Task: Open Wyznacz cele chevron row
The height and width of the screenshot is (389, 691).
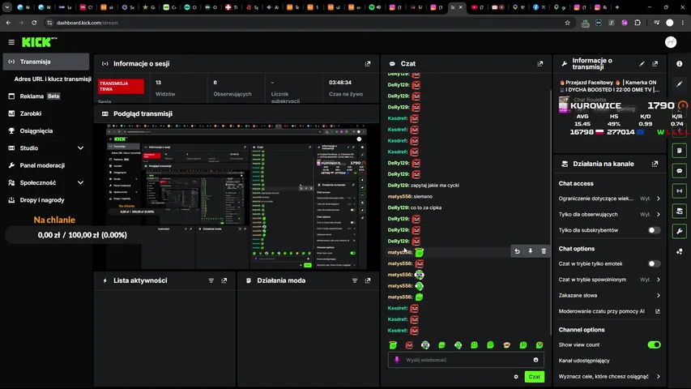Action: [609, 377]
